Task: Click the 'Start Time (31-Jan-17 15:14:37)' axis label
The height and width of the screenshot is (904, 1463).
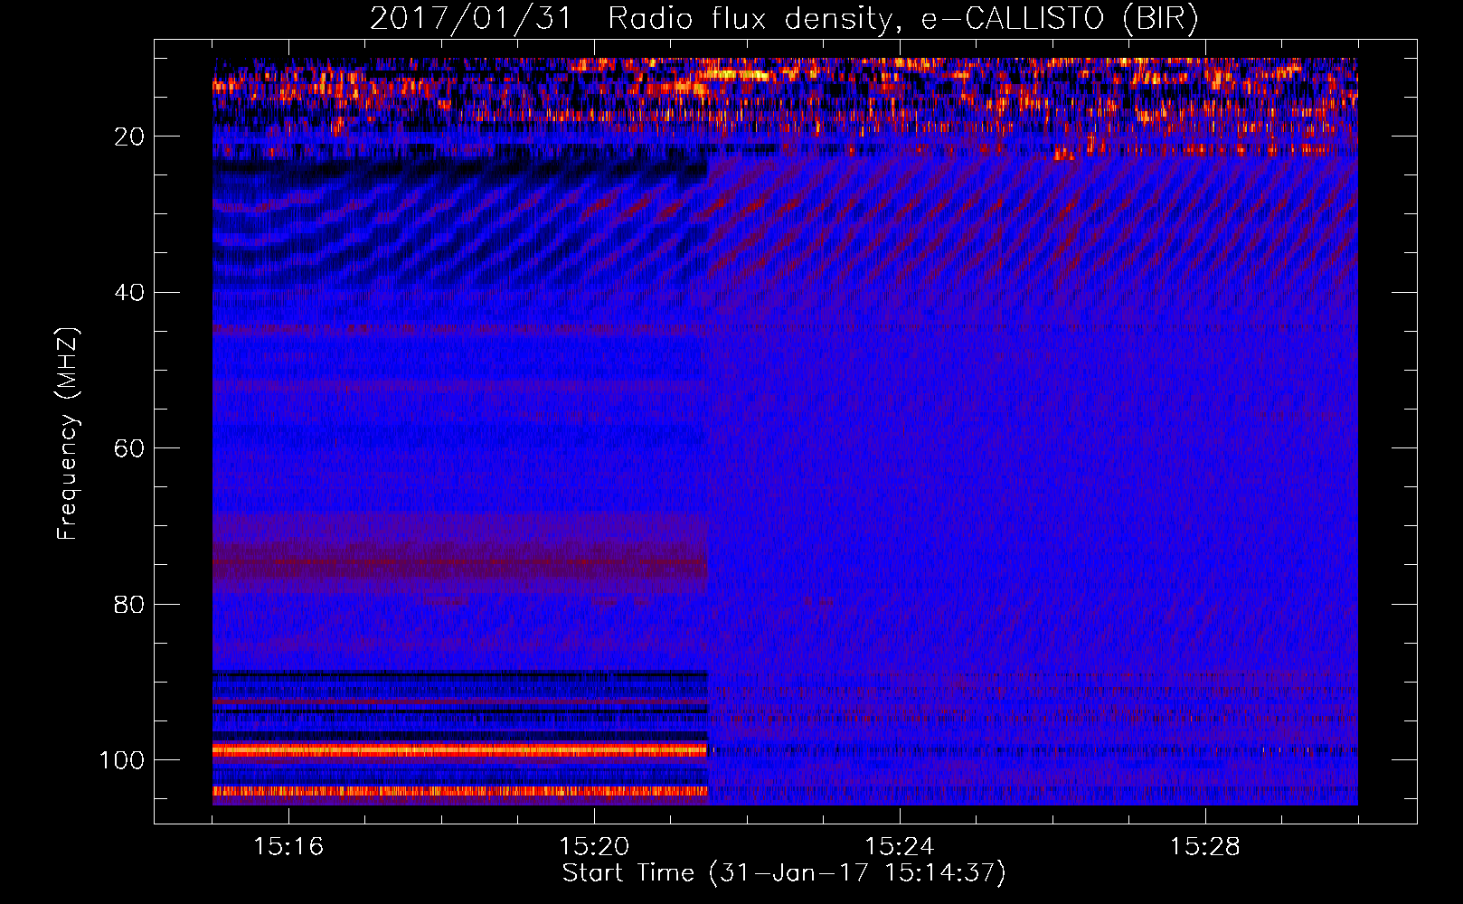Action: 784,873
